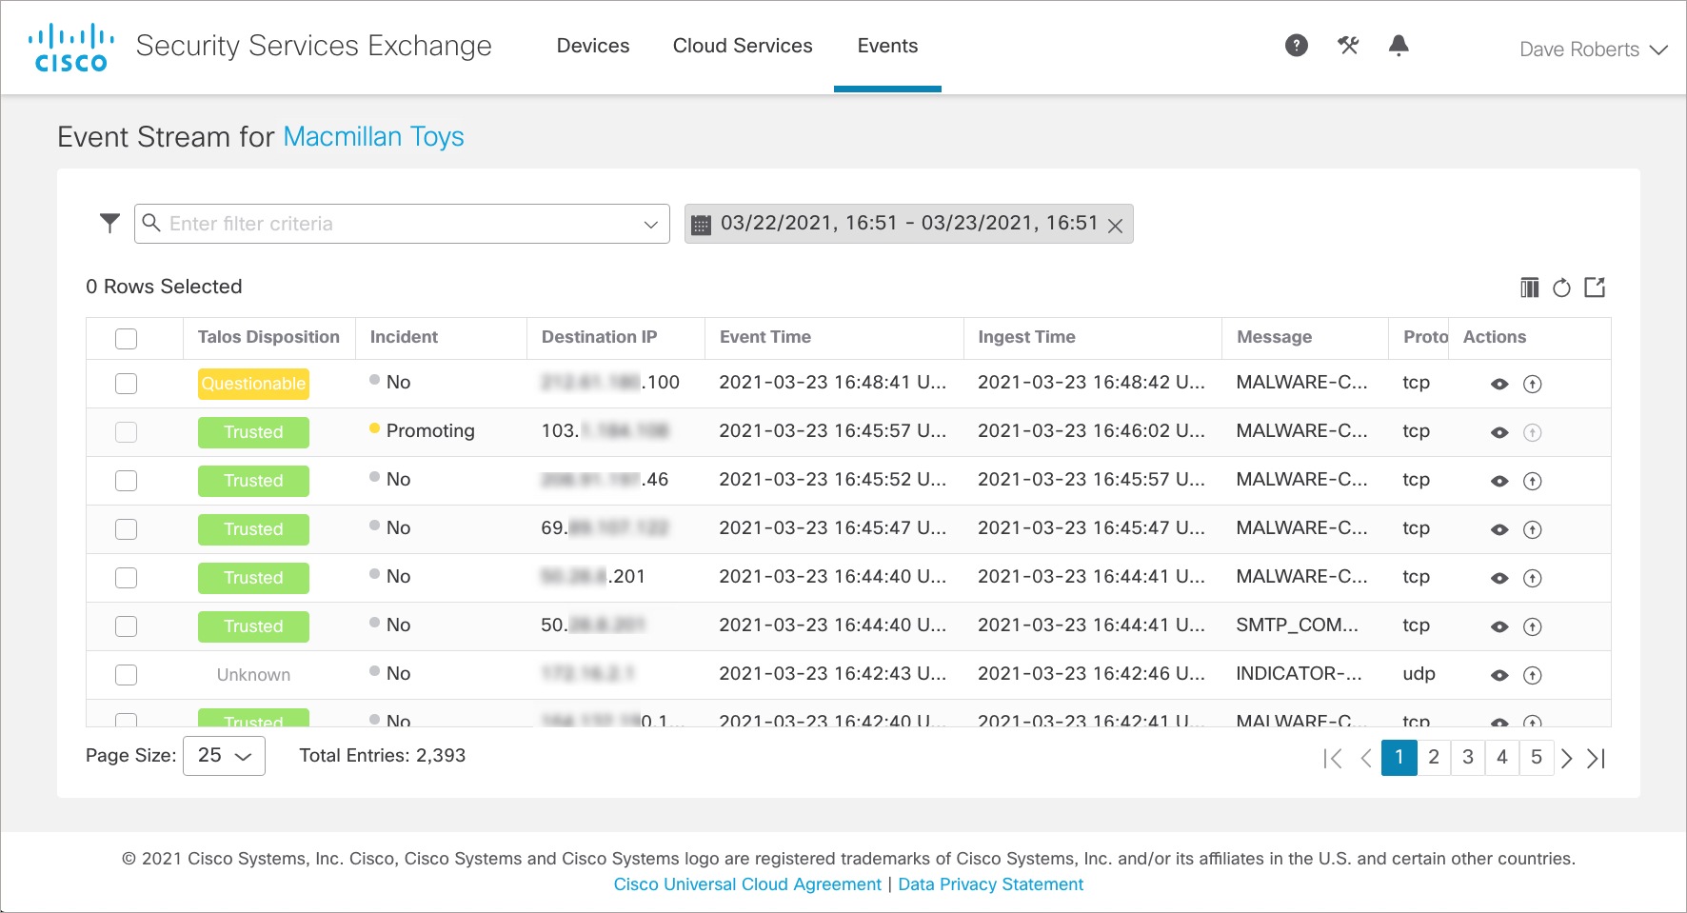This screenshot has height=913, width=1687.
Task: Click the calendar icon in date range
Action: tap(701, 225)
